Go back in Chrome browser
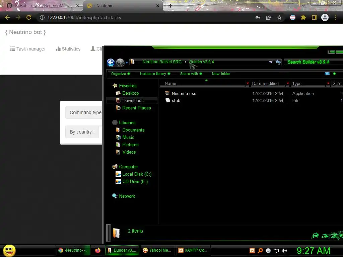Image resolution: width=343 pixels, height=257 pixels. coord(7,17)
